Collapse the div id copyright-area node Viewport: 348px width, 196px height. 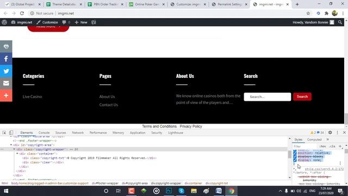click(11, 145)
